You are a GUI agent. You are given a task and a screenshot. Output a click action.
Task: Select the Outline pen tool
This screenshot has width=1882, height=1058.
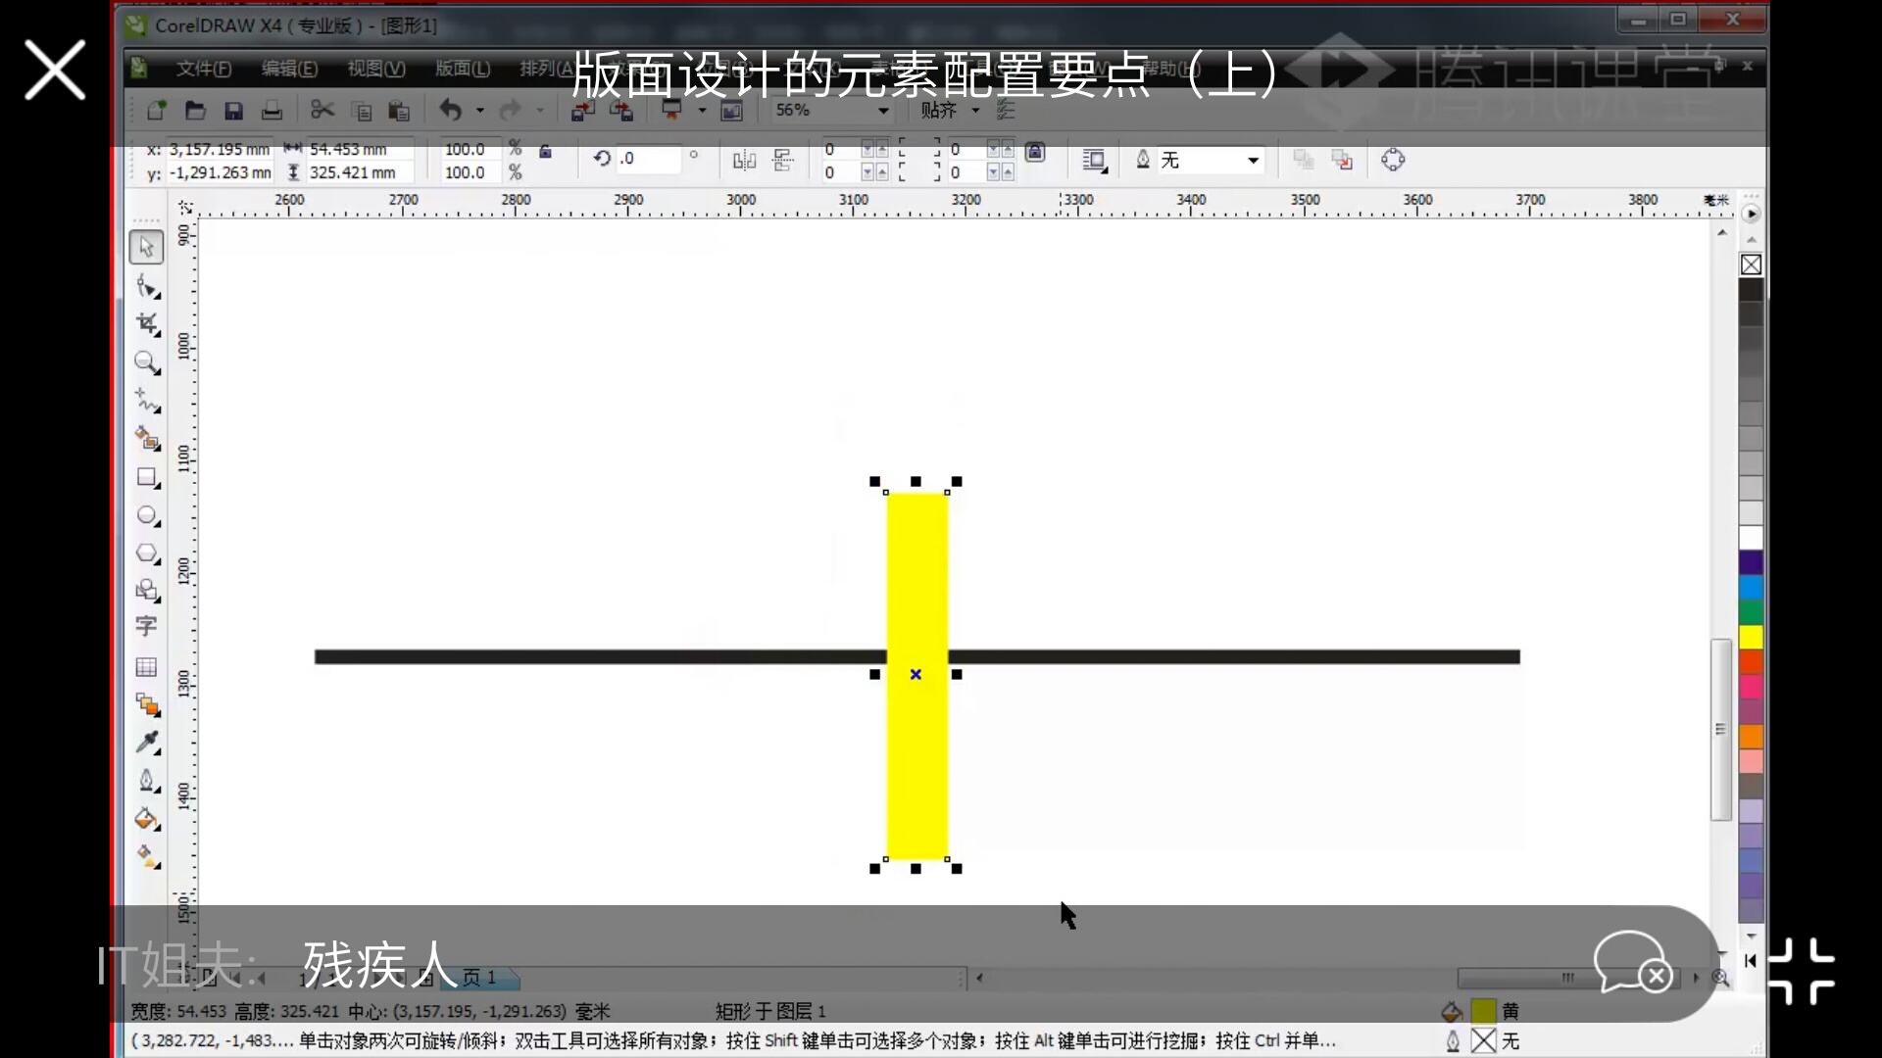[147, 781]
